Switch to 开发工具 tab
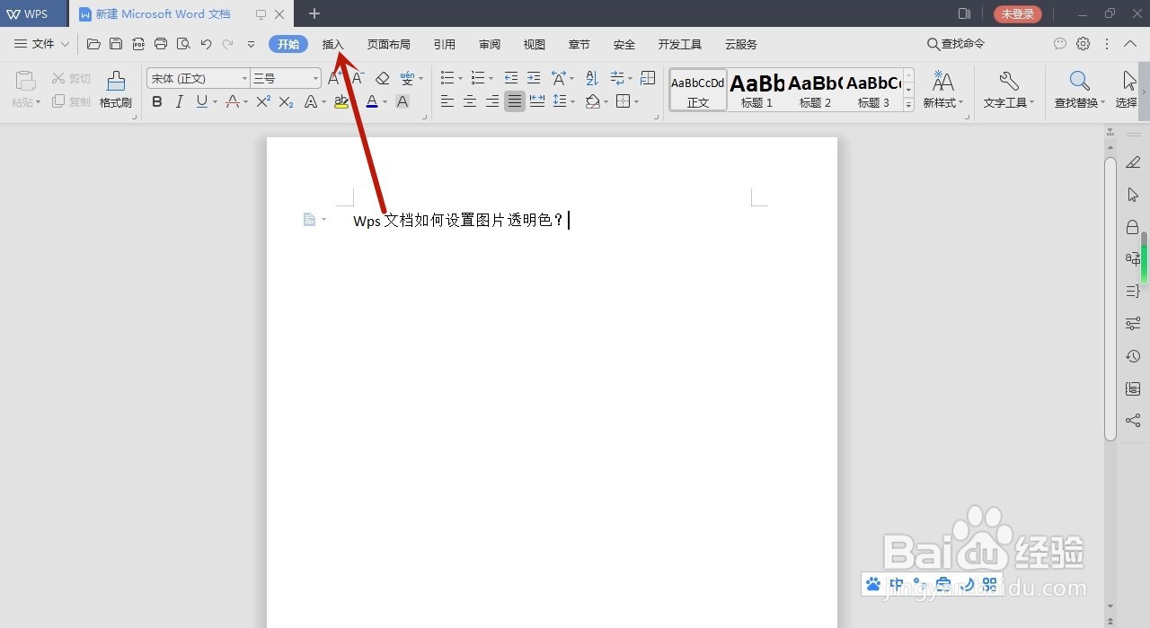The height and width of the screenshot is (628, 1150). [x=680, y=44]
